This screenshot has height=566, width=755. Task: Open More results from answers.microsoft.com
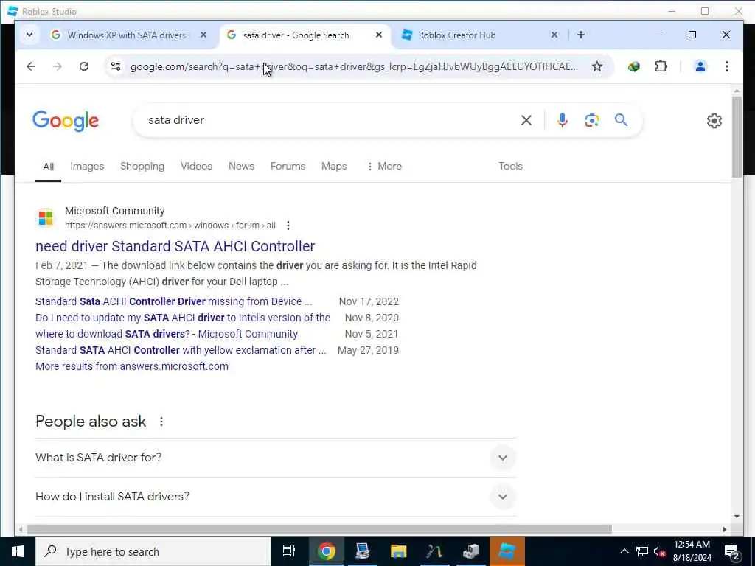pyautogui.click(x=132, y=366)
